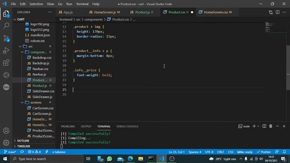Open the File menu
The height and width of the screenshot is (163, 290).
point(13,4)
